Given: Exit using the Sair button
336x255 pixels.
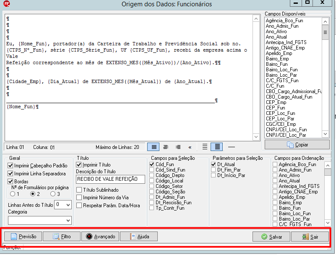Looking at the screenshot, I should click(310, 237).
